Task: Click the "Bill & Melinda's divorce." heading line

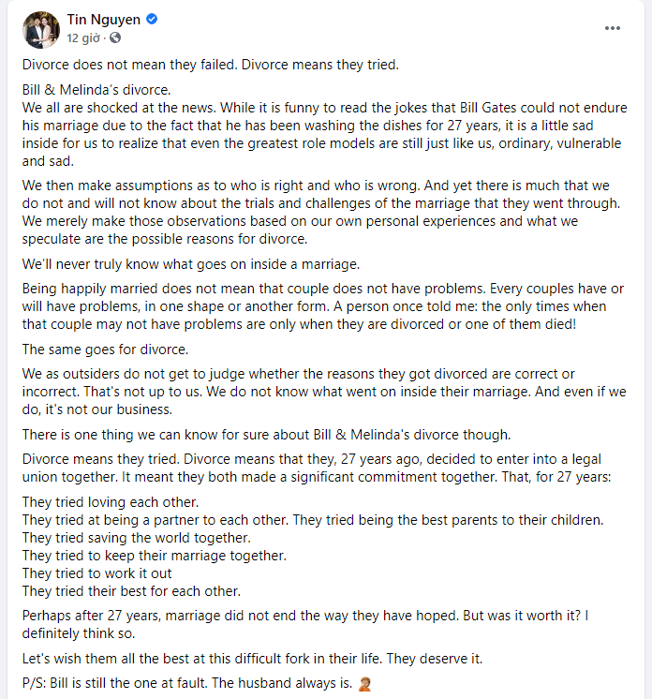Action: pos(96,90)
